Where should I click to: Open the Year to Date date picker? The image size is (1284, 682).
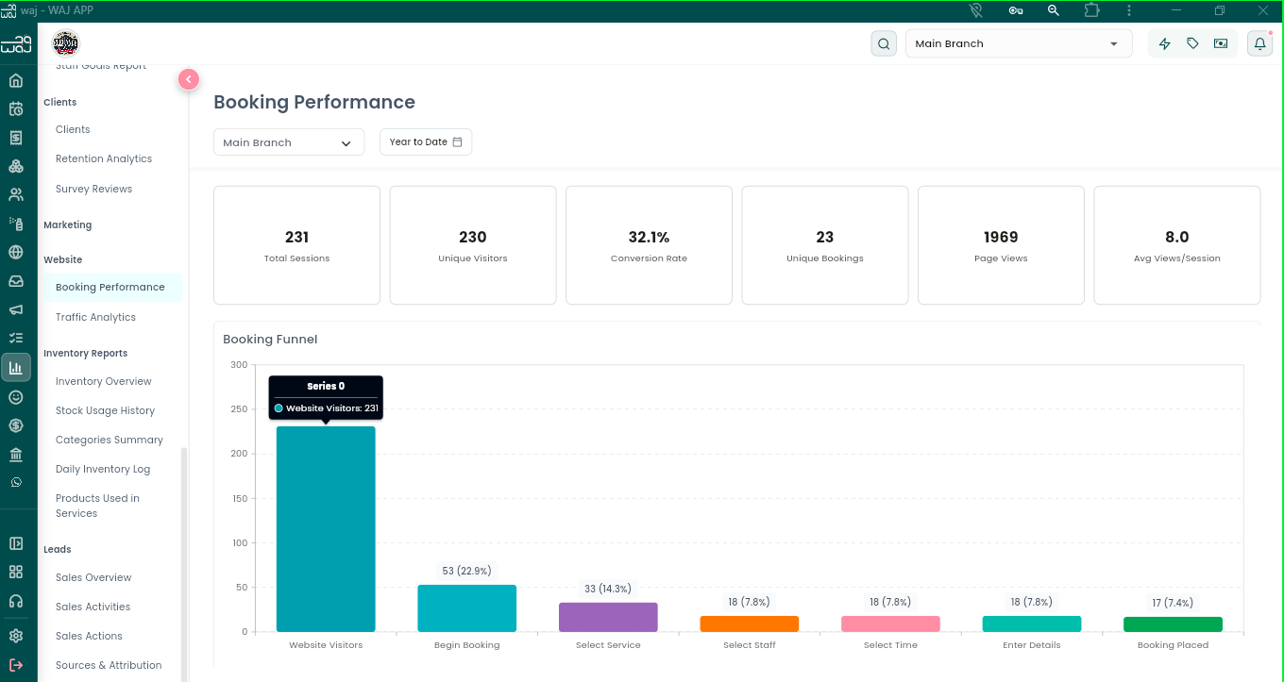pos(426,141)
